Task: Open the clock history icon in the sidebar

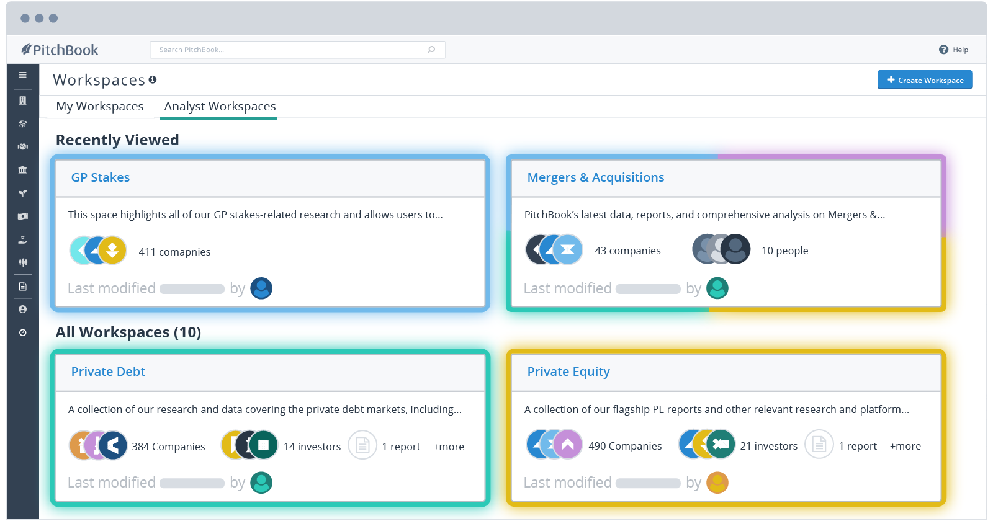Action: [23, 332]
